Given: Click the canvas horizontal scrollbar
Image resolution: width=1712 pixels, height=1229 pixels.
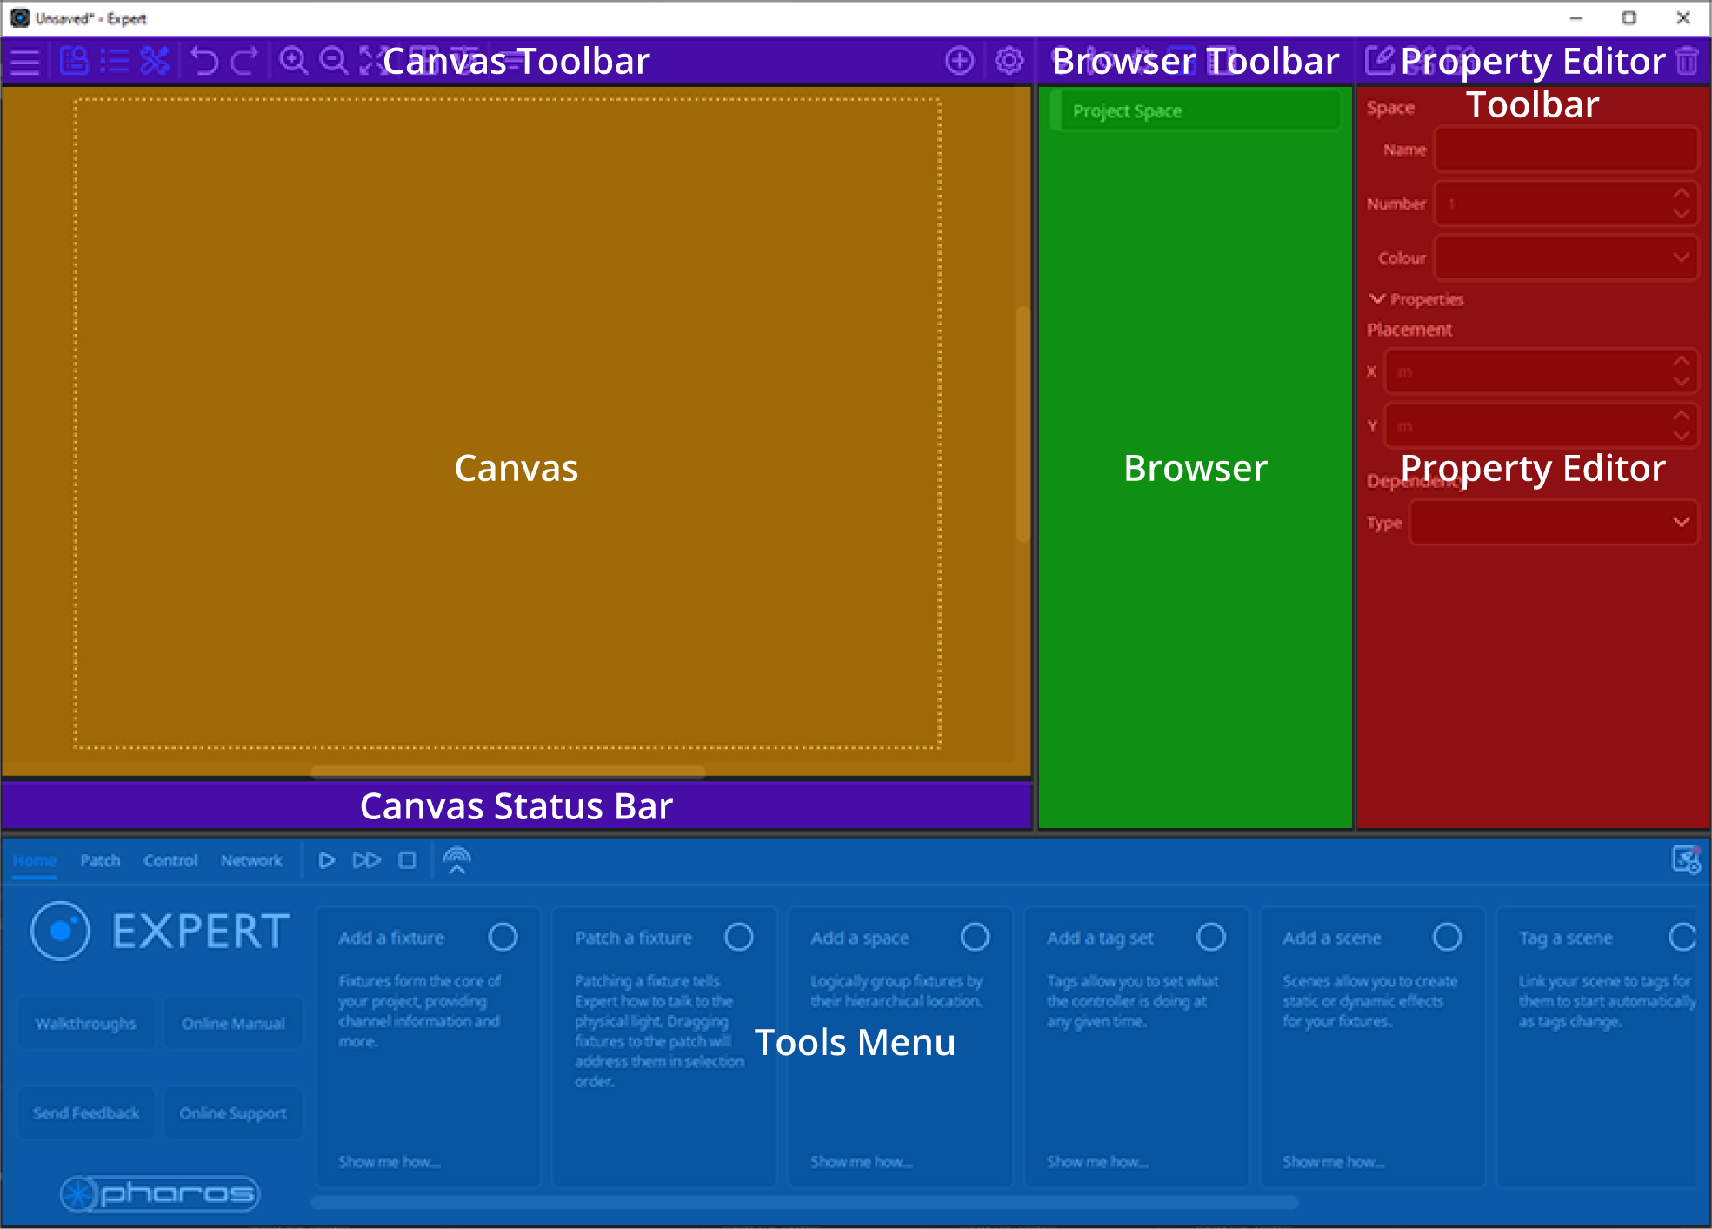Looking at the screenshot, I should 508,771.
